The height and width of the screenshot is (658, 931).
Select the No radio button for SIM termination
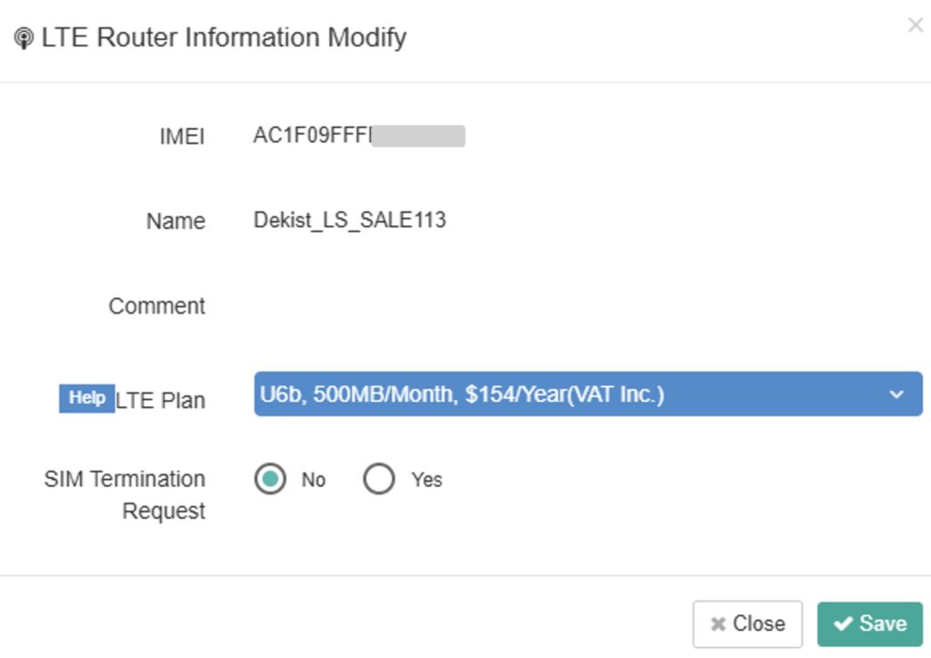point(270,479)
